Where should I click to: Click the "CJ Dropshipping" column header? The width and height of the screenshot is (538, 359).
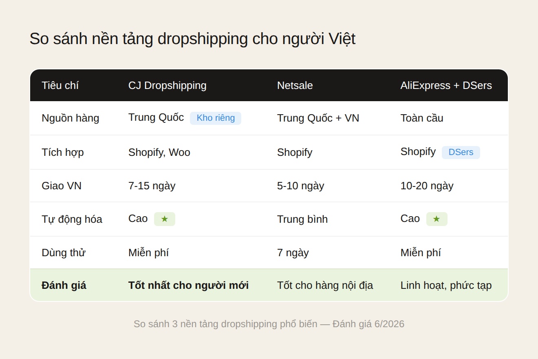pos(168,85)
